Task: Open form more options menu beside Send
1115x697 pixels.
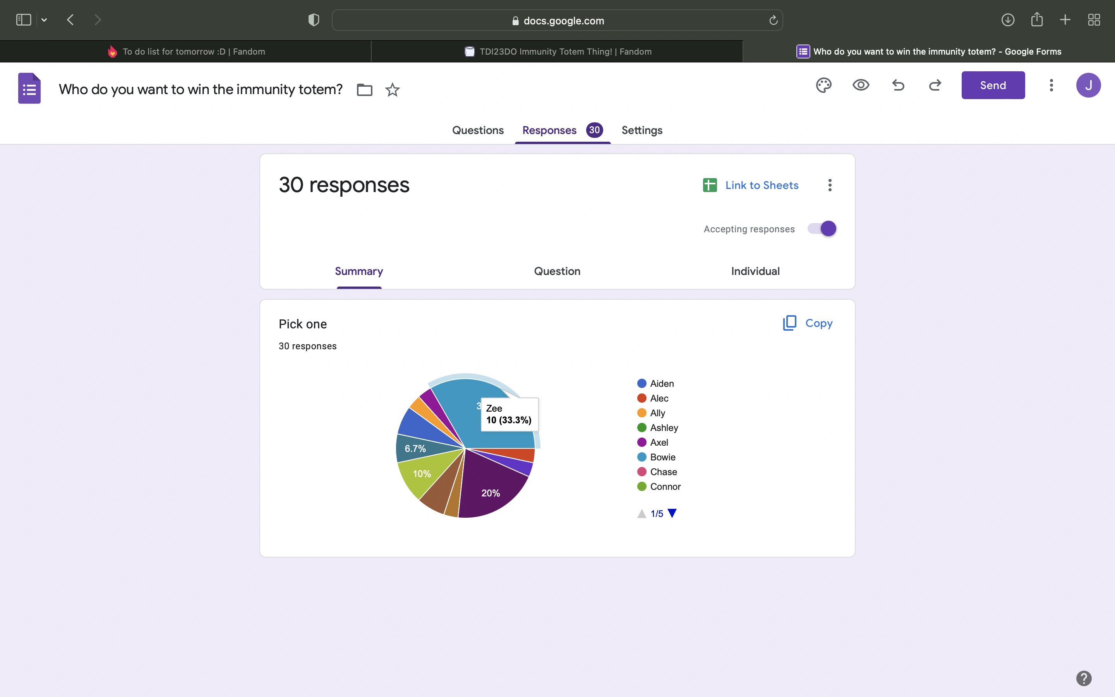Action: point(1051,85)
